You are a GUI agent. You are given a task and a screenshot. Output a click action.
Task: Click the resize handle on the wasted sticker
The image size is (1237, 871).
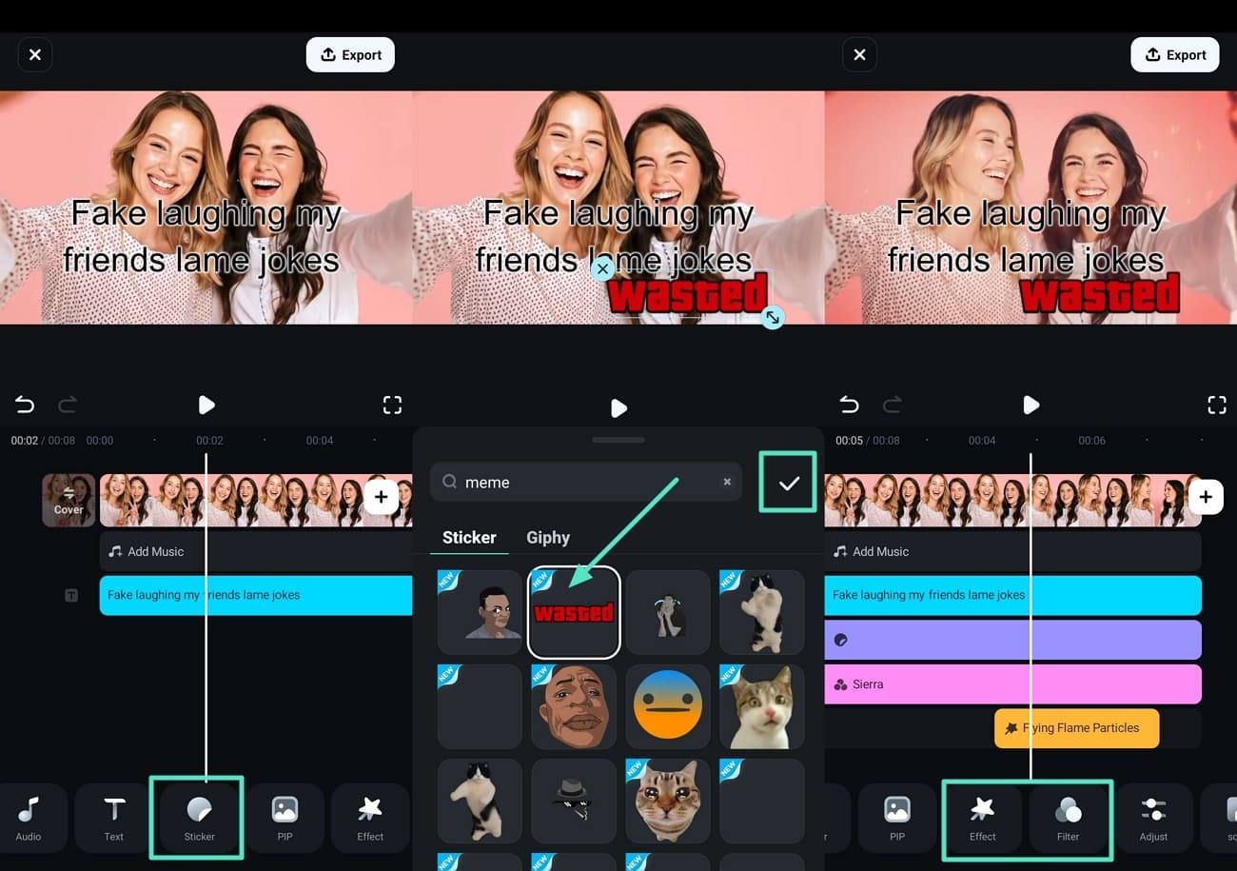point(773,318)
